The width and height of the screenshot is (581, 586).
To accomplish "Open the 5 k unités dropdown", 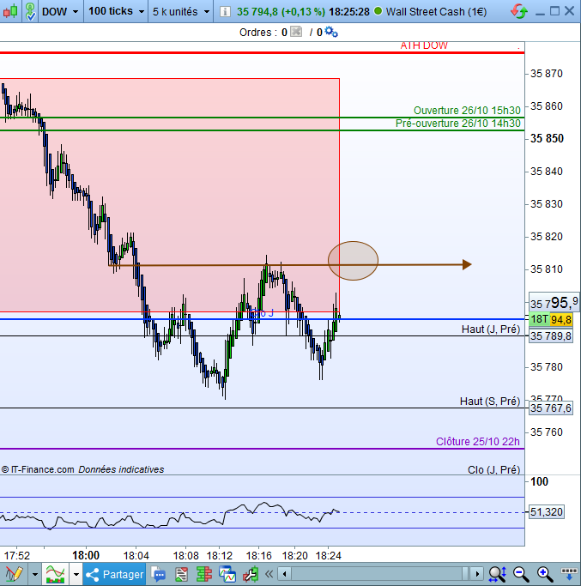I will 181,12.
